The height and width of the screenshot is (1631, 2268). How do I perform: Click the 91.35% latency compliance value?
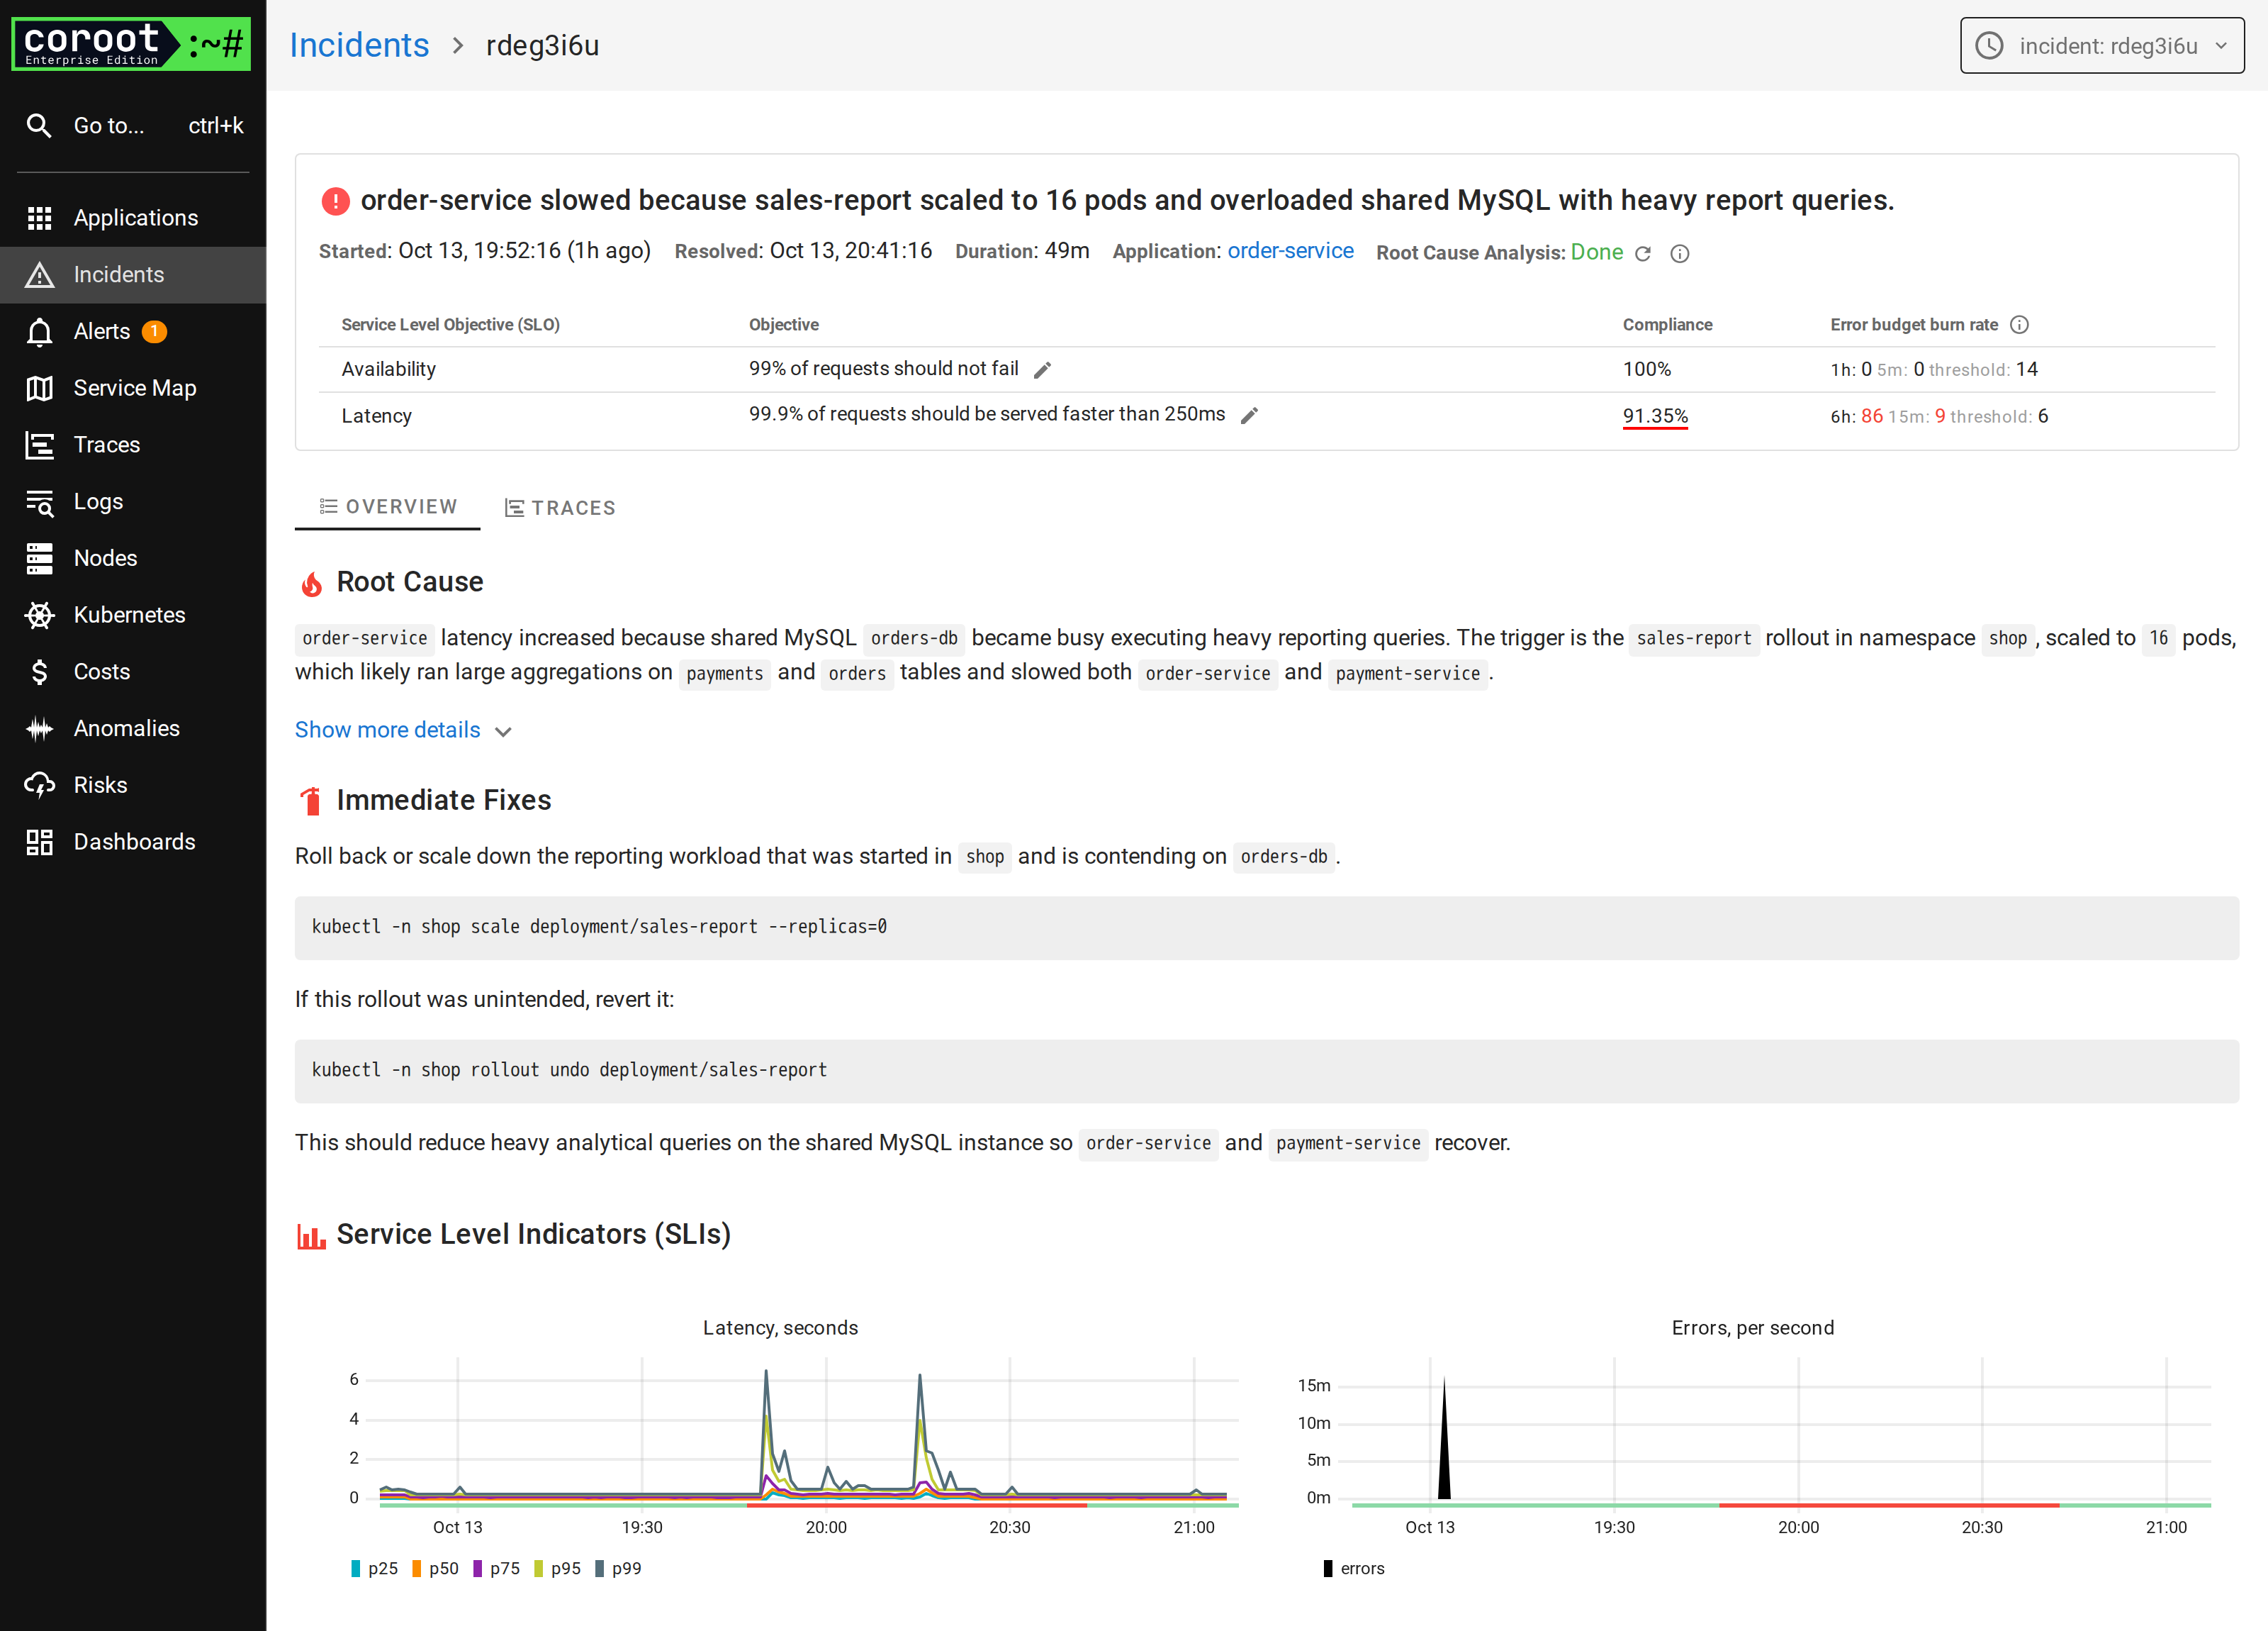(x=1655, y=416)
